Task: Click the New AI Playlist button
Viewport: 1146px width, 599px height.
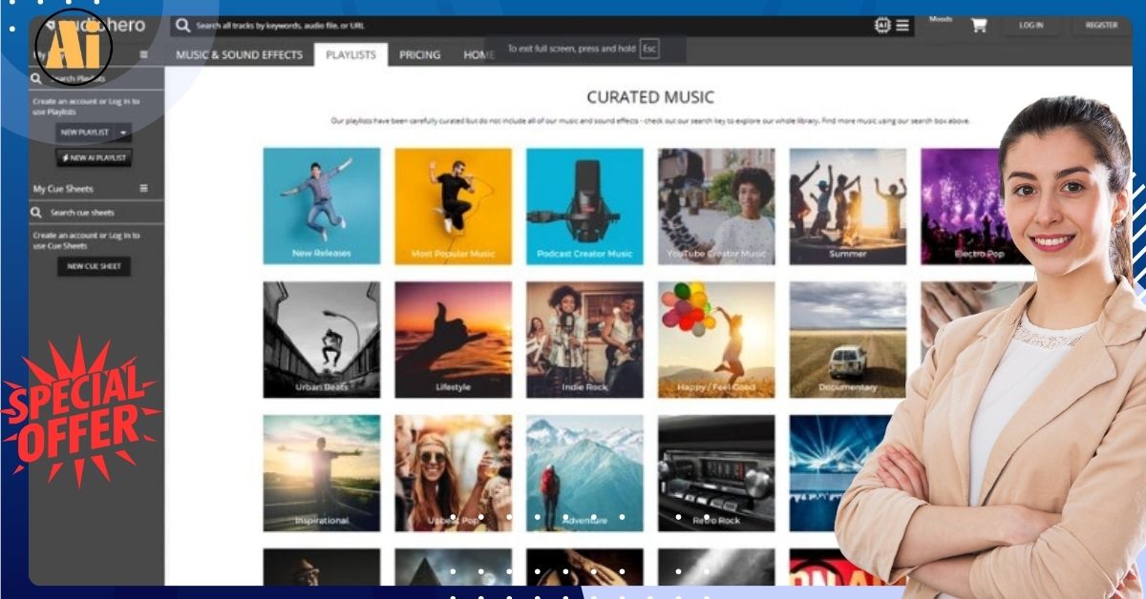Action: (94, 158)
